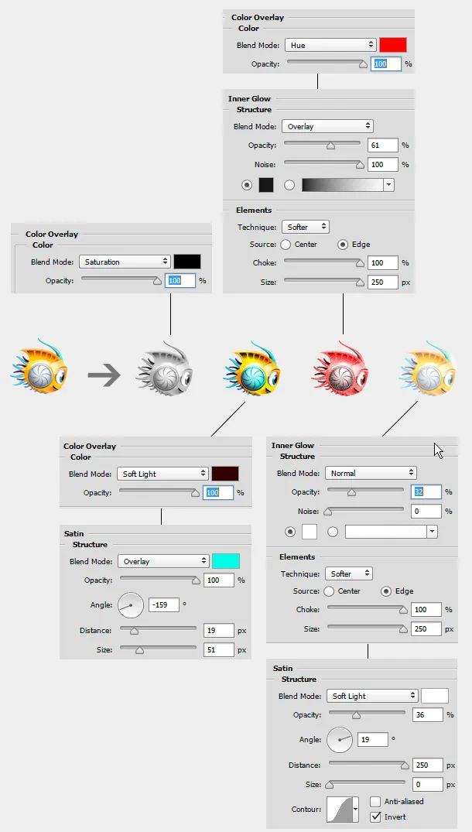Screen dimensions: 472x832
Task: Open Saturation blend mode dropdown
Action: [125, 262]
